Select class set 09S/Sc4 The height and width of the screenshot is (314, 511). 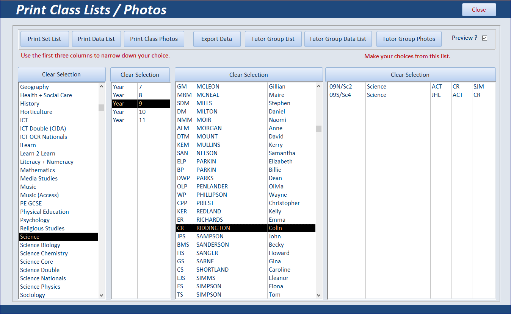pyautogui.click(x=412, y=95)
